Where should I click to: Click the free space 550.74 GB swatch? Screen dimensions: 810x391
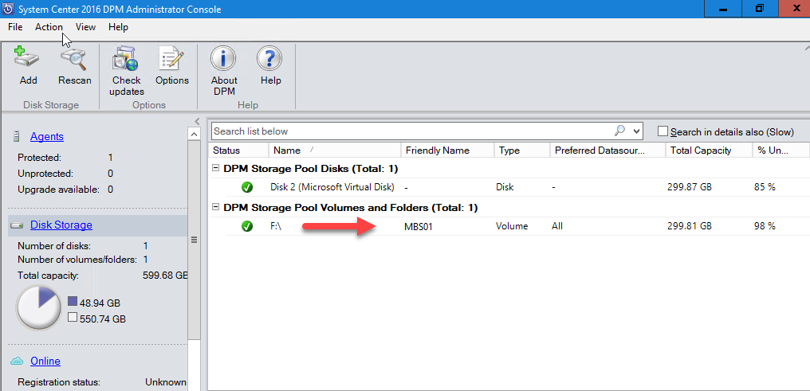tap(73, 318)
